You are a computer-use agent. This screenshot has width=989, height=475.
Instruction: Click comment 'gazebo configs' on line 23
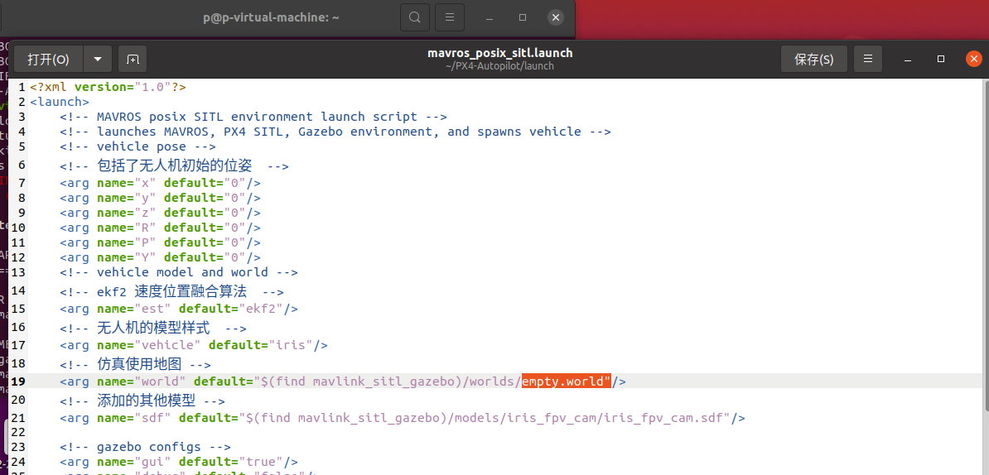(x=146, y=448)
